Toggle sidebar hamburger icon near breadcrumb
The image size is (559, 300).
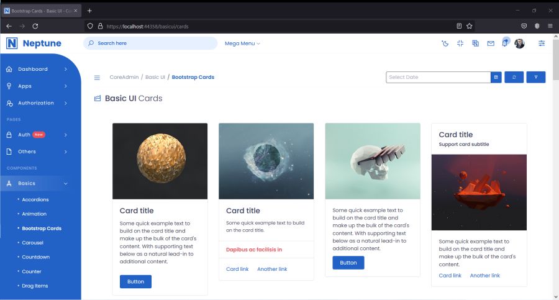[x=97, y=78]
